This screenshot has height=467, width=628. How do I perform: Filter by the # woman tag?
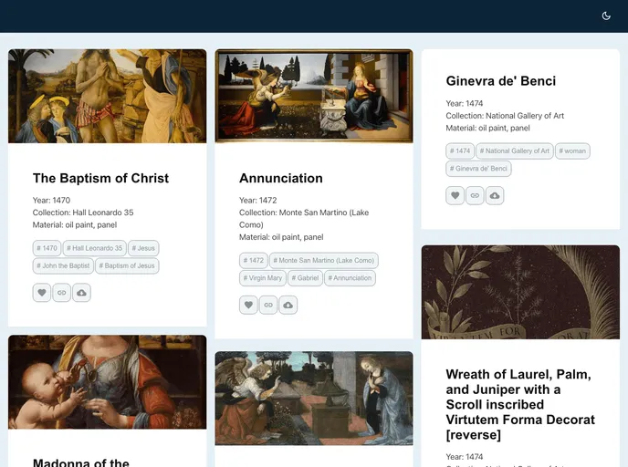click(572, 150)
